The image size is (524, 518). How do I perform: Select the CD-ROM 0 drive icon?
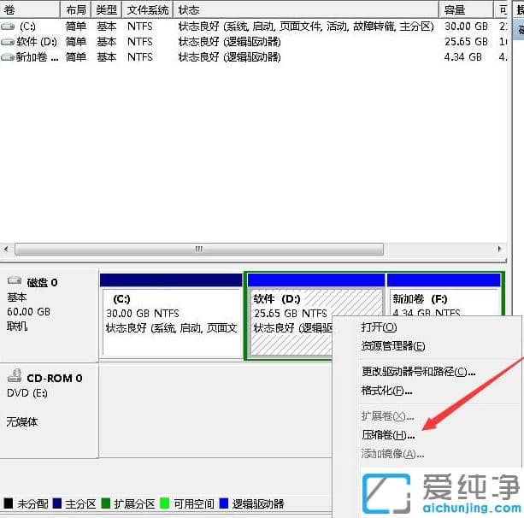(x=15, y=377)
